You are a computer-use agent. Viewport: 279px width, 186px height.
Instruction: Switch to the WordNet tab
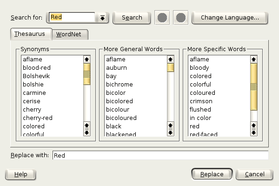coord(70,34)
